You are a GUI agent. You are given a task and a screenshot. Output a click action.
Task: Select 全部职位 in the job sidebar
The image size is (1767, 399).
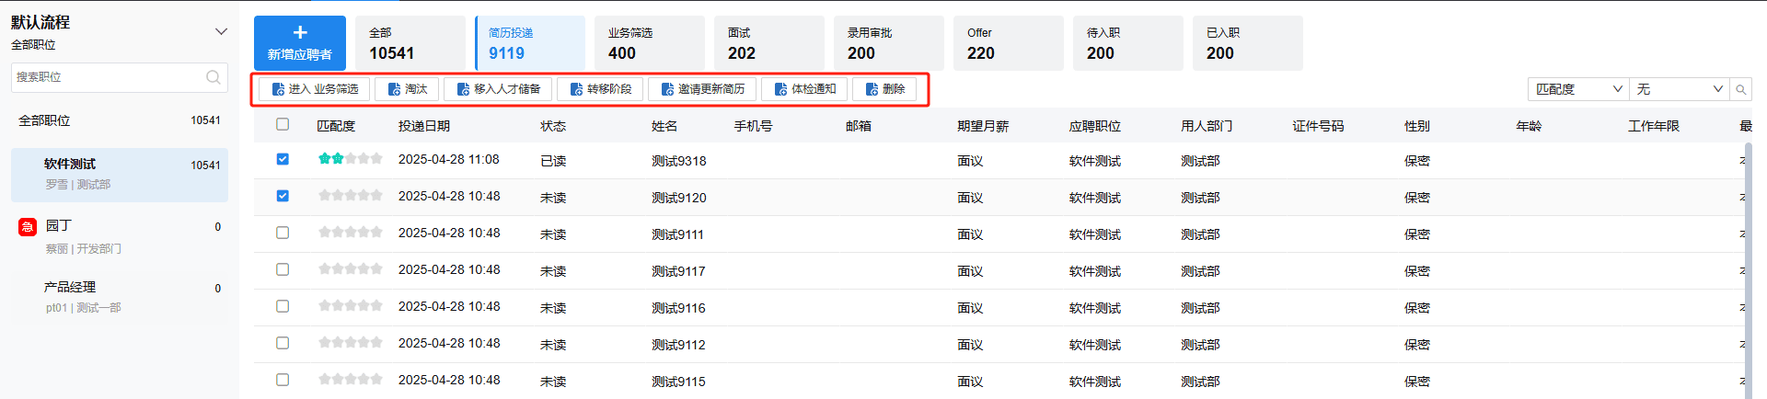[120, 120]
